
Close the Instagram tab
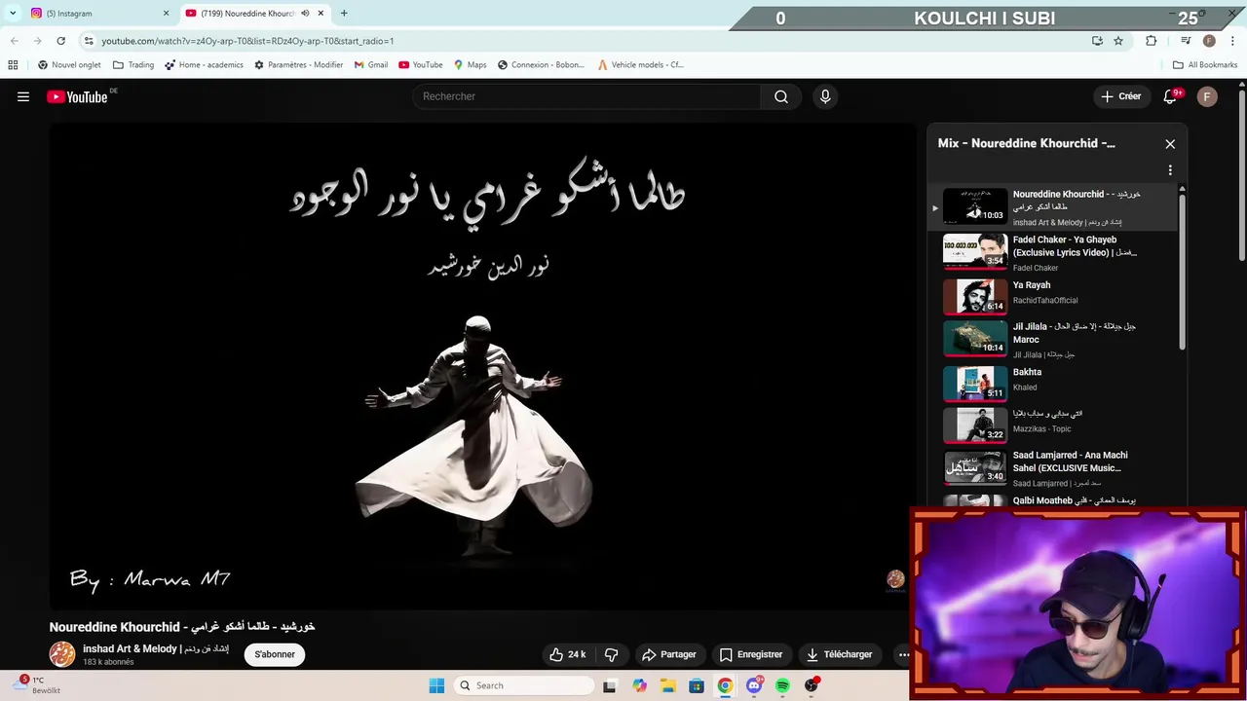(x=166, y=14)
